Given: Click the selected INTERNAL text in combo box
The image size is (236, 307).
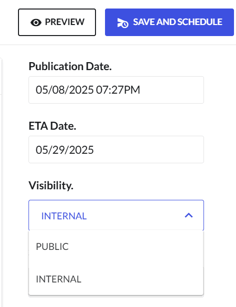Looking at the screenshot, I should click(64, 216).
